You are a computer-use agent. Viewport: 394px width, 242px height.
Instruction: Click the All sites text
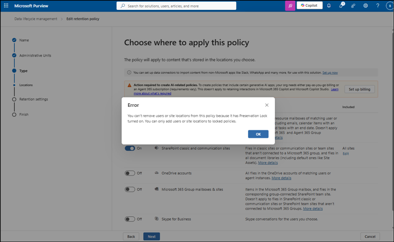pyautogui.click(x=348, y=148)
